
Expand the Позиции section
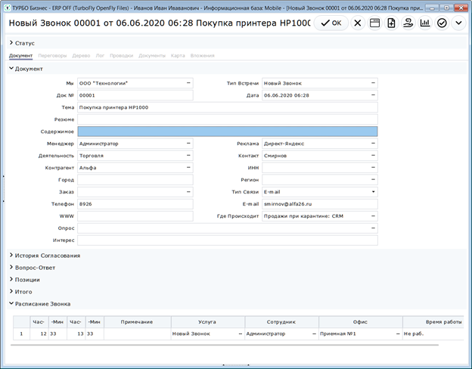point(11,280)
